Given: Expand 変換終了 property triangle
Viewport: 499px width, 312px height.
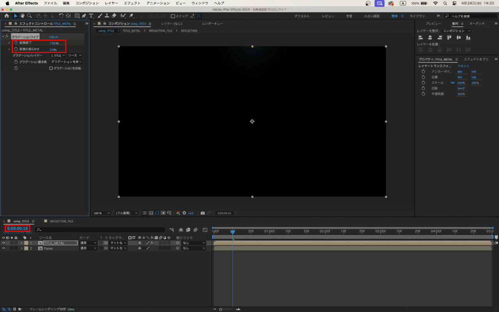Looking at the screenshot, I should click(x=9, y=43).
